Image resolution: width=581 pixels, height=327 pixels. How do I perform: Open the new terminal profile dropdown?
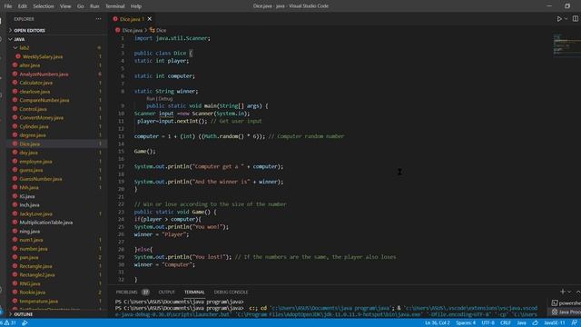click(569, 292)
